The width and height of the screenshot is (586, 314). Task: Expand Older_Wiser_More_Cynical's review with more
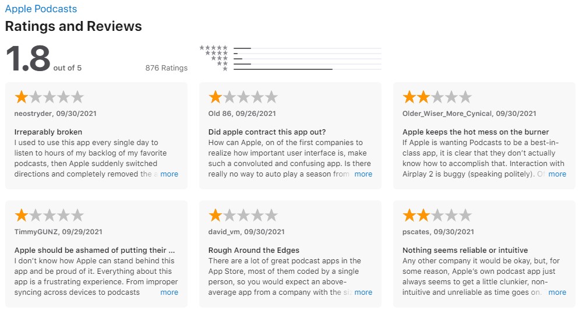point(557,174)
